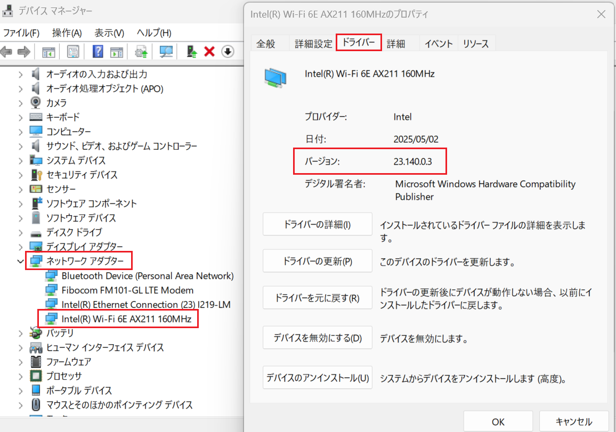The height and width of the screenshot is (432, 616).
Task: Click the icon beside ヒューマン インターフェイス デバイス
Action: [x=36, y=347]
